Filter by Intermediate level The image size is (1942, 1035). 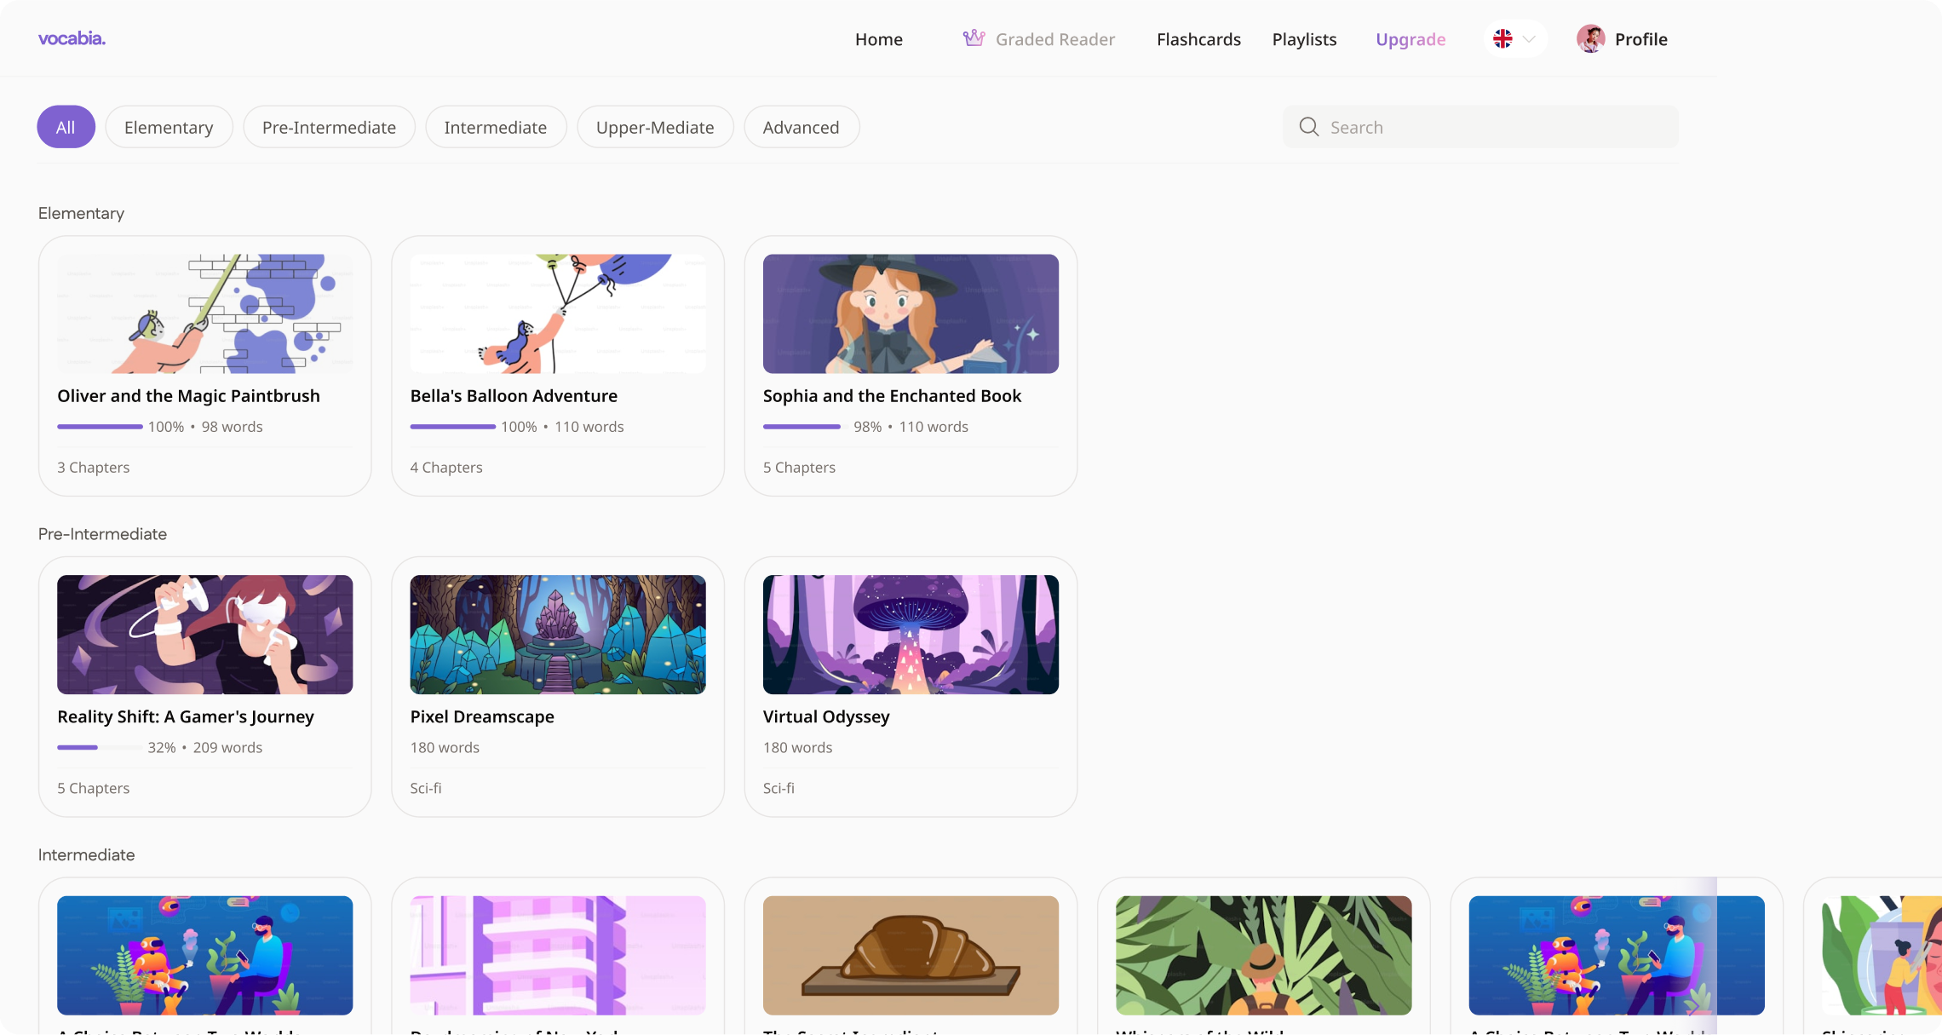coord(495,127)
